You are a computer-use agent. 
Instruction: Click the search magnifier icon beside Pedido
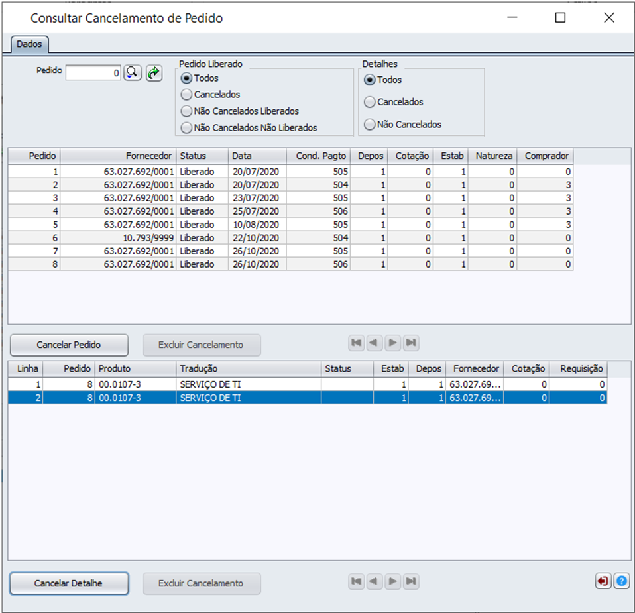click(x=133, y=73)
